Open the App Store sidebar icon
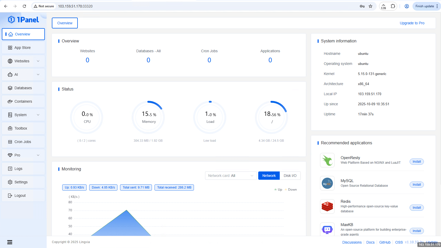This screenshot has height=248, width=441. [x=10, y=48]
